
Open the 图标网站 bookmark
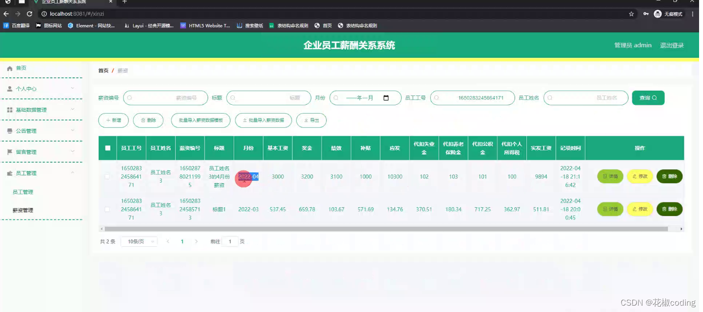(49, 25)
